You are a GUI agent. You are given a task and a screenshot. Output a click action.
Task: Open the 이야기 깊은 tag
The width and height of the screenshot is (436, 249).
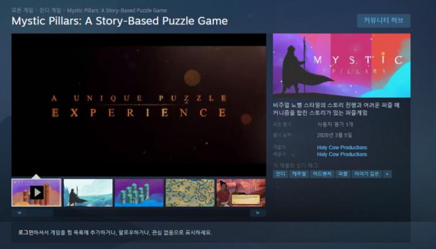pos(366,174)
